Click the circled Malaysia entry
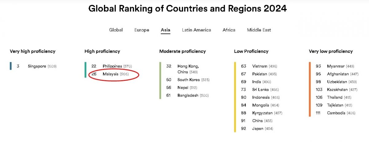369x142 pixels. (x=110, y=74)
